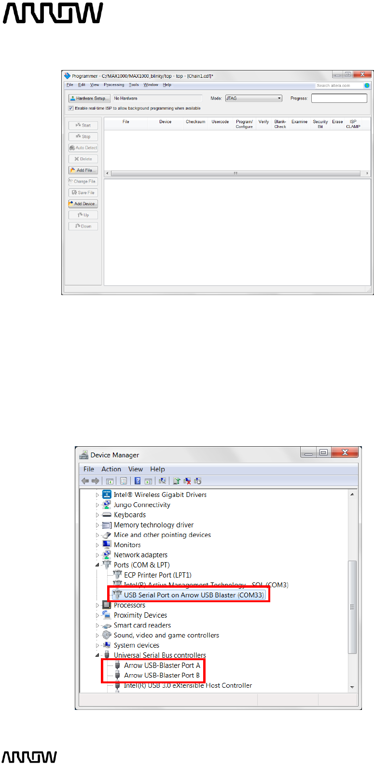This screenshot has height=764, width=374.
Task: Click the Add Device... button
Action: 83,204
